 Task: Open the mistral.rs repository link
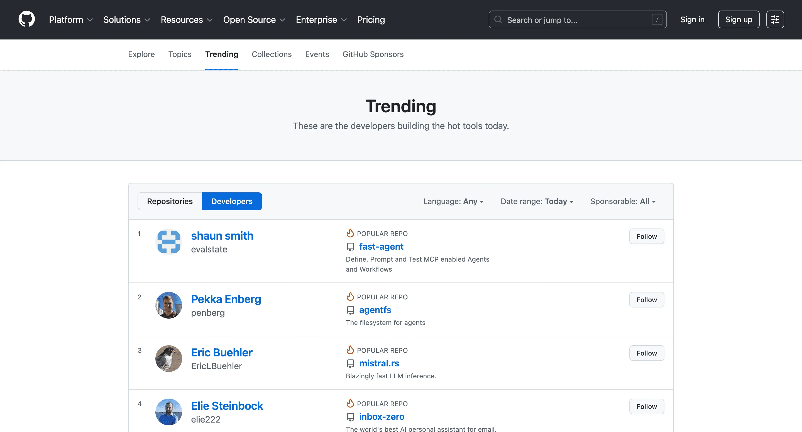(379, 363)
